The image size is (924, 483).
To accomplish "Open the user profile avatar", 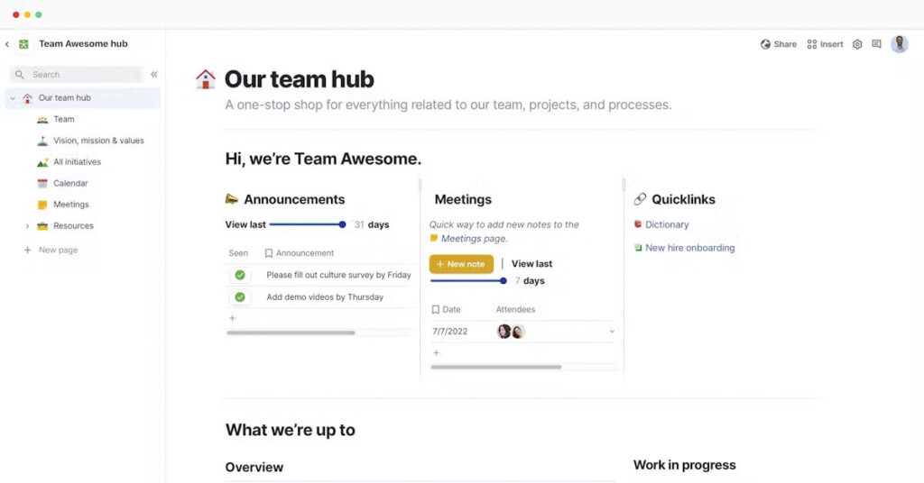I will pos(900,43).
